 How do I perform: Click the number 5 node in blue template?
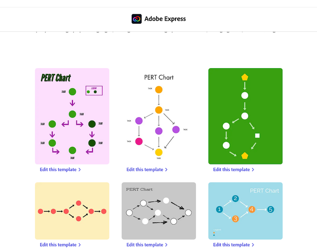pyautogui.click(x=271, y=210)
